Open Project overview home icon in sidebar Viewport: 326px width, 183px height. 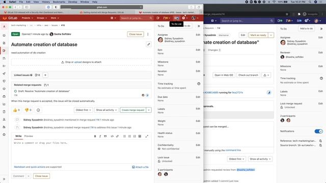point(4,35)
